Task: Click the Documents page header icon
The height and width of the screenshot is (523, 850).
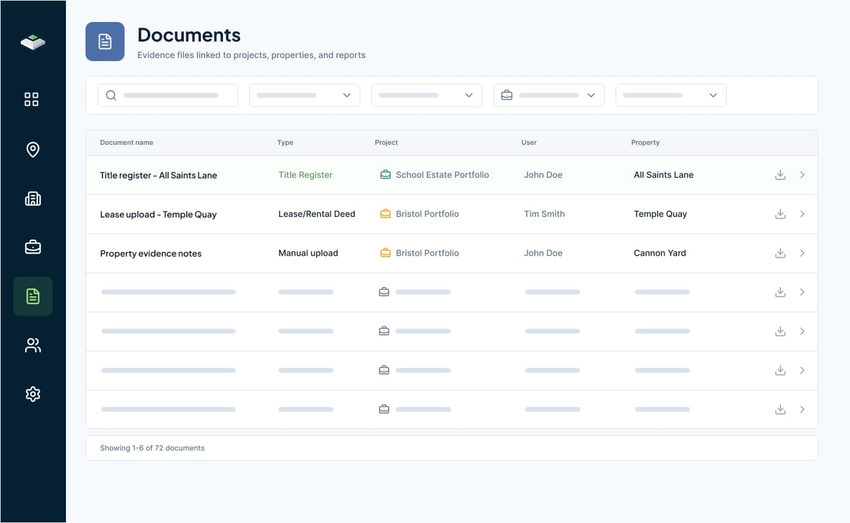Action: 105,42
